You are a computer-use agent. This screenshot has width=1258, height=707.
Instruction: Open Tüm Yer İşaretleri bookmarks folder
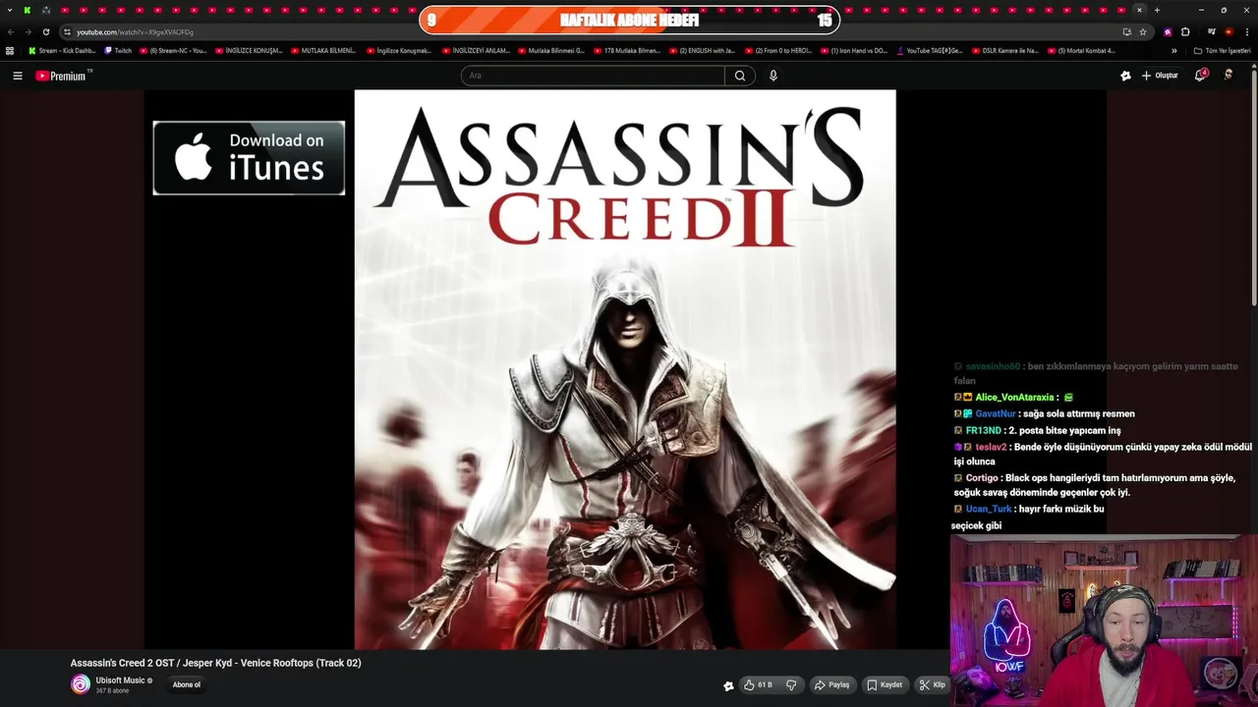(x=1222, y=50)
